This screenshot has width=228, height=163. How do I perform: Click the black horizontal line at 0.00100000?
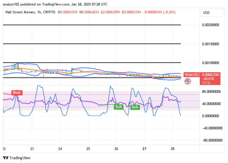click(92, 63)
